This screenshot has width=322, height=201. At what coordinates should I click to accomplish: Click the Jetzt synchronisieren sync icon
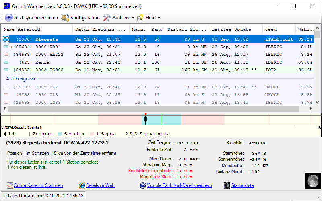coord(9,18)
